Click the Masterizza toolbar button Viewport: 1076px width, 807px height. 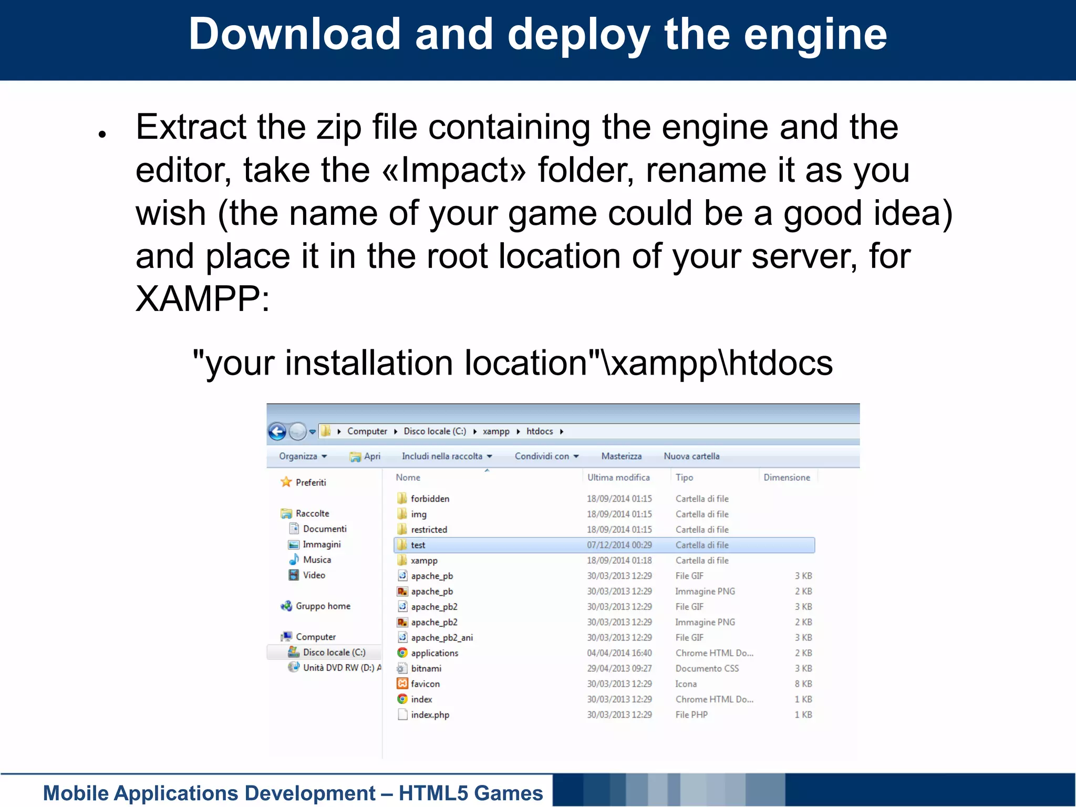coord(622,456)
